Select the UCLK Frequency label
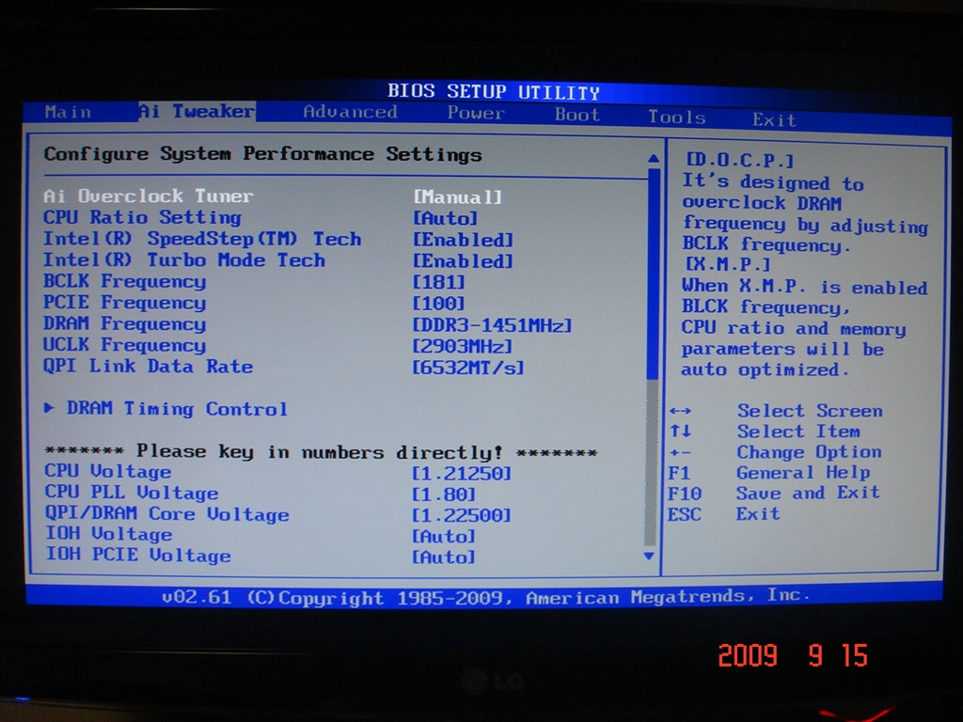 (125, 345)
